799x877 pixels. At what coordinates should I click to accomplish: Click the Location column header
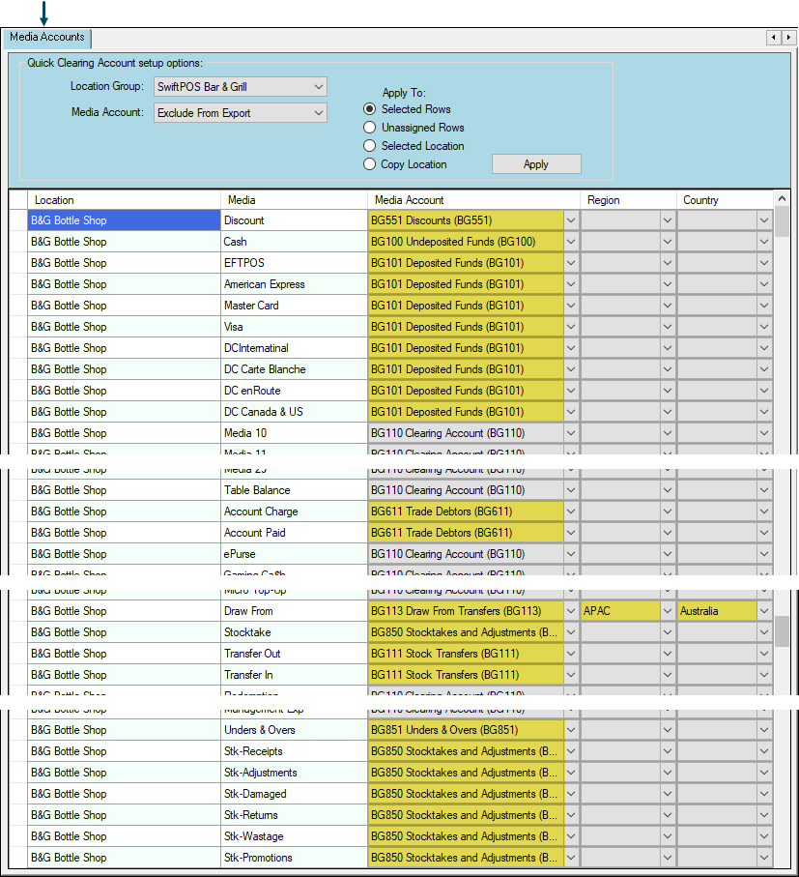[x=124, y=200]
